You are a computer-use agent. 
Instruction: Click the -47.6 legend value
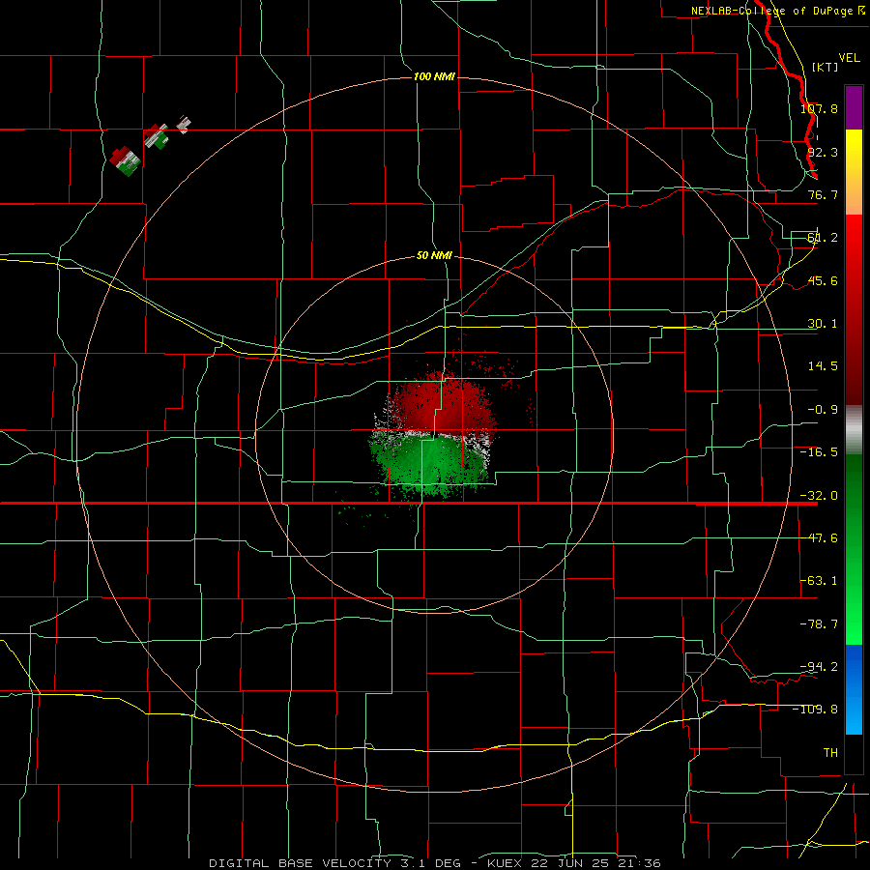coord(819,538)
